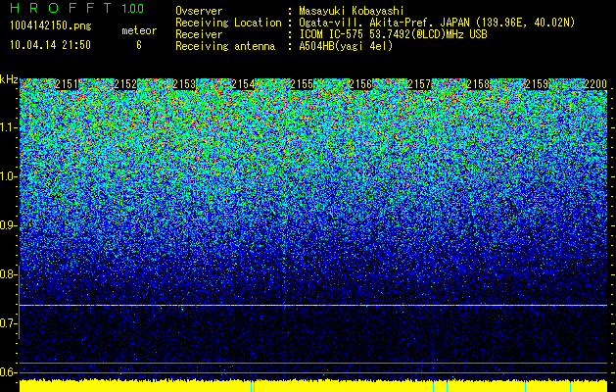Image resolution: width=616 pixels, height=392 pixels.
Task: Click the bright yellow carrier line in spectrogram
Action: pos(313,305)
